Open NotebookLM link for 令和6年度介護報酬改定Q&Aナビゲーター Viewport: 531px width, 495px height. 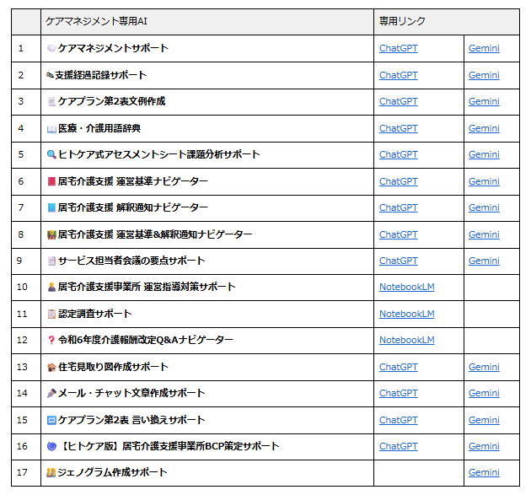(x=407, y=340)
